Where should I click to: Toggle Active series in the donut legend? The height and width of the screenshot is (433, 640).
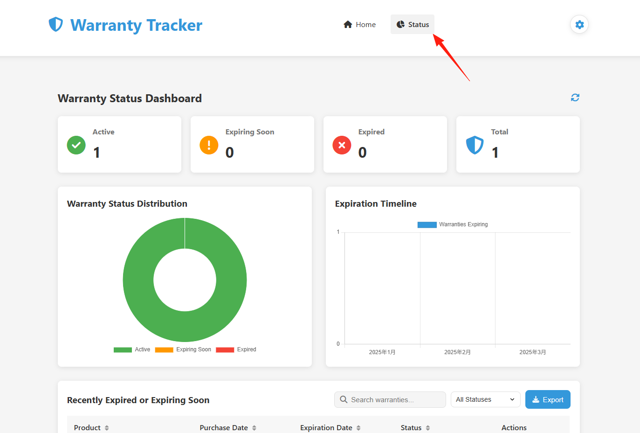pos(132,349)
